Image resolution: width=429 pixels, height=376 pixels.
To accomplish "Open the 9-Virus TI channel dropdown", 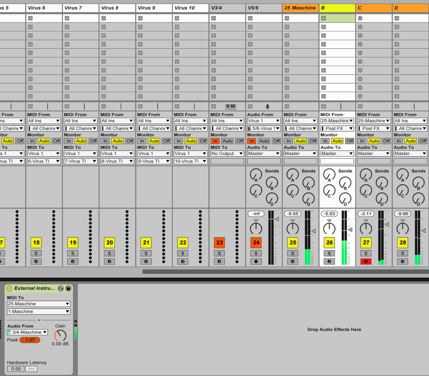I will click(x=154, y=161).
